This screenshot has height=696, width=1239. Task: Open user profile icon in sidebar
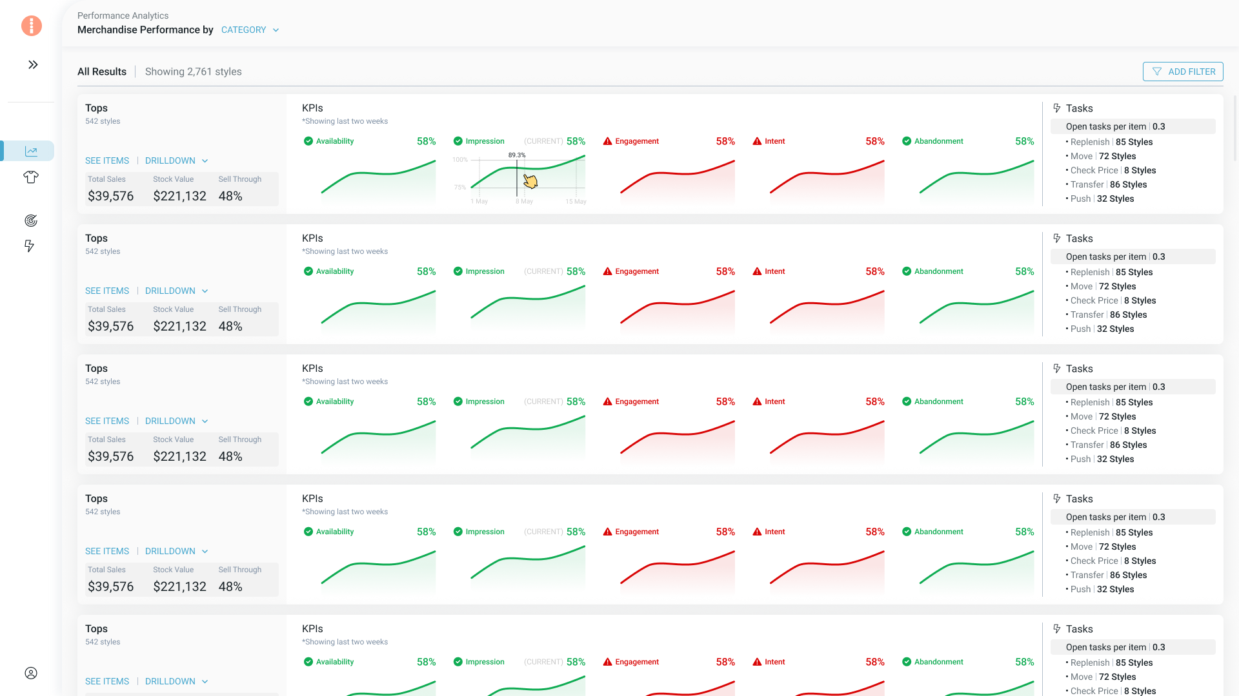click(x=31, y=673)
